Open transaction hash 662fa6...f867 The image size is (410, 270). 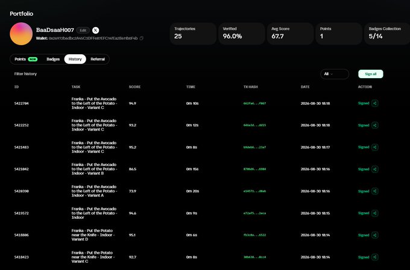pos(254,103)
